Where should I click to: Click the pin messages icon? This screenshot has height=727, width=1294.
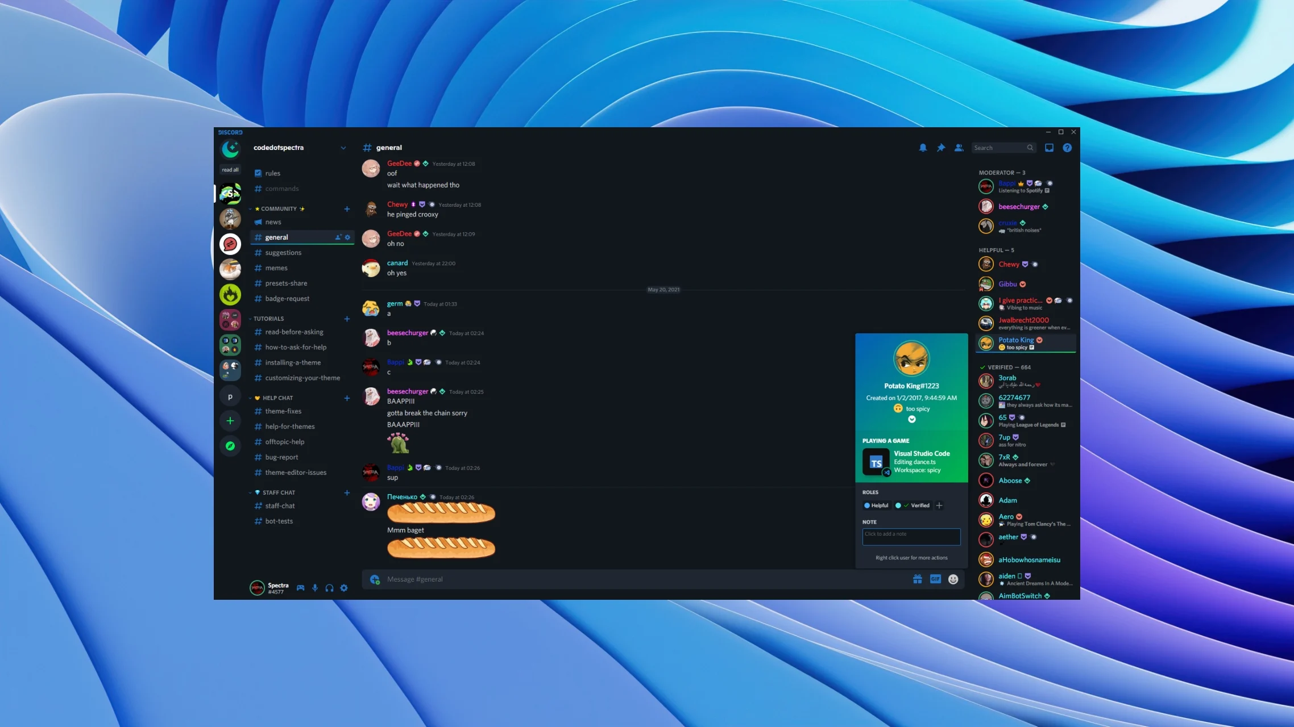coord(940,147)
